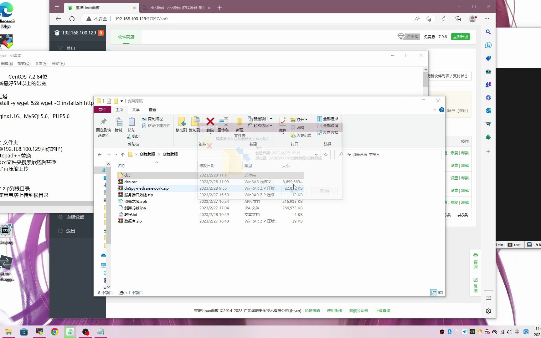Expand New Item dropdown in ribbon
Screen dimensions: 541x338
tap(271, 119)
